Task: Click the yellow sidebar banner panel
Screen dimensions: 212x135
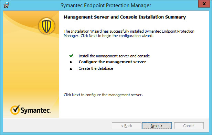Action: pyautogui.click(x=31, y=64)
